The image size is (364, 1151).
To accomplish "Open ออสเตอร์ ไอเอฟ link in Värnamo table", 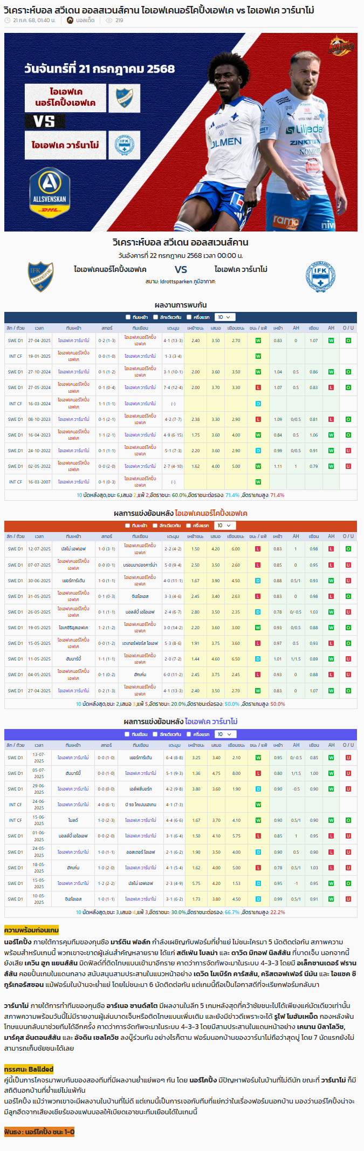I will [x=140, y=852].
